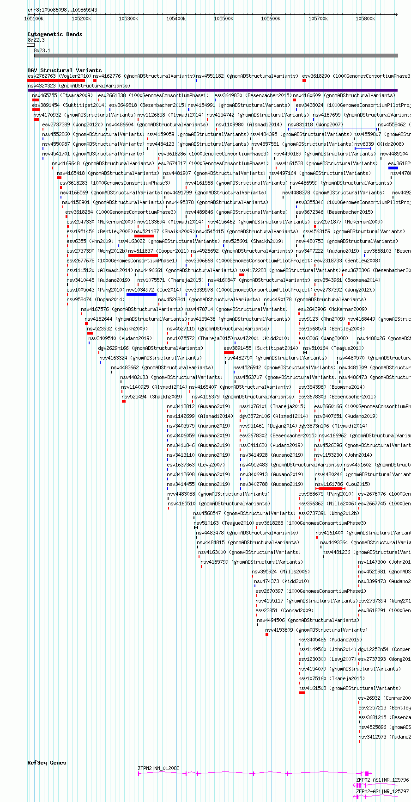Click the nsv465755 (Itsara2009) label
The height and width of the screenshot is (802, 411).
point(62,95)
